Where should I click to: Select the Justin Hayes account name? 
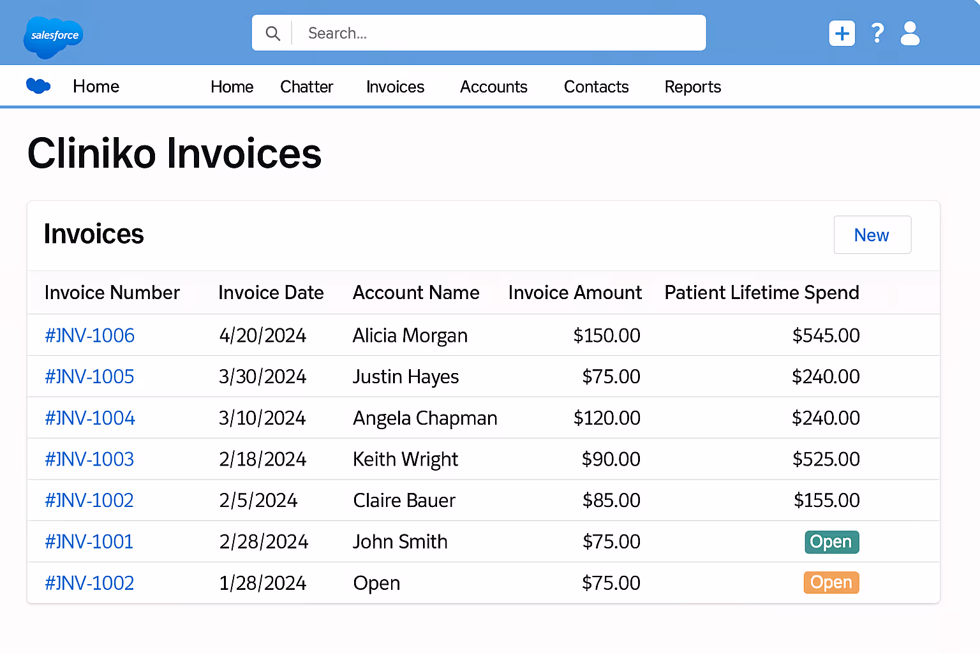[x=406, y=377]
